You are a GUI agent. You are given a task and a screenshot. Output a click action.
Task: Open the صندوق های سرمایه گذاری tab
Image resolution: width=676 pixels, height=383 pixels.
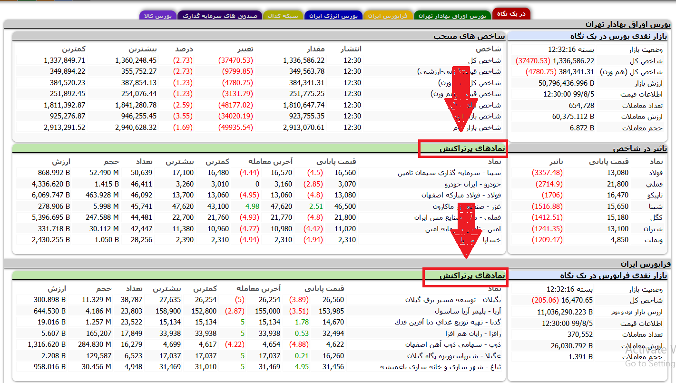pos(219,16)
